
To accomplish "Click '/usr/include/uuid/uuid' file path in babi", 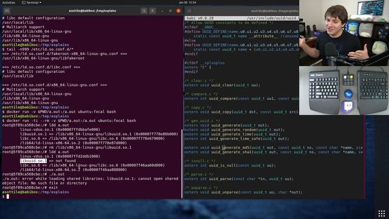I will [273, 18].
